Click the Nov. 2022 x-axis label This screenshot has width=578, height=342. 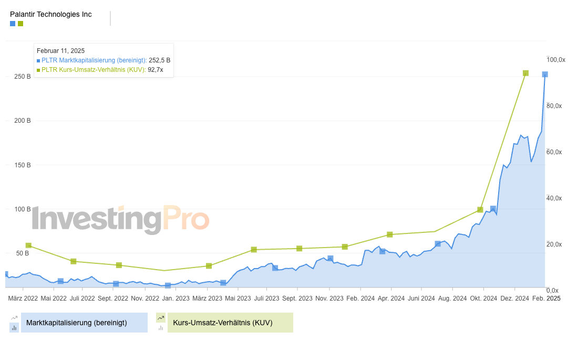coord(145,298)
